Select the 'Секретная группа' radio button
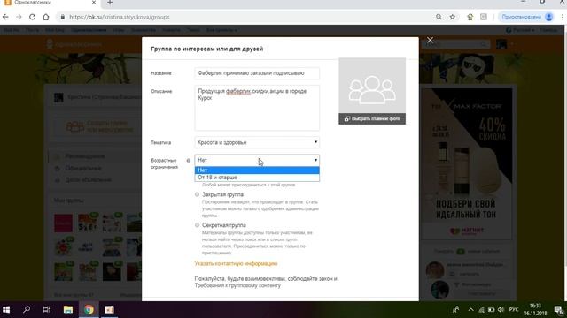The width and height of the screenshot is (567, 318). pyautogui.click(x=197, y=225)
